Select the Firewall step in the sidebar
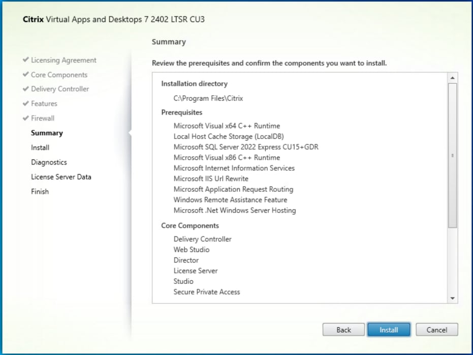Viewport: 473px width, 355px height. point(43,118)
